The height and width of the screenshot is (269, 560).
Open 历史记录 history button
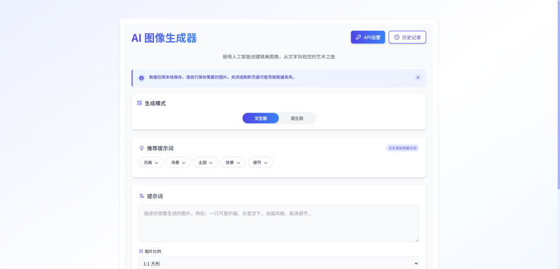407,37
